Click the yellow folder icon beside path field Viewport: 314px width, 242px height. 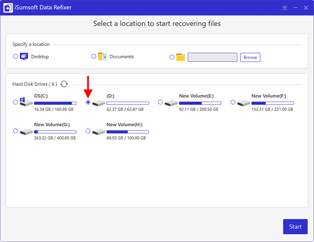tap(180, 57)
